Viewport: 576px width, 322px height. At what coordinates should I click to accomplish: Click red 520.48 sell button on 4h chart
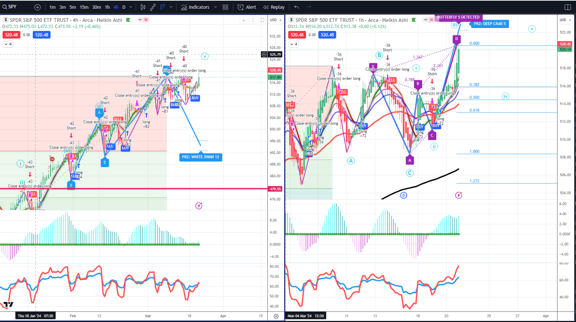coord(11,35)
